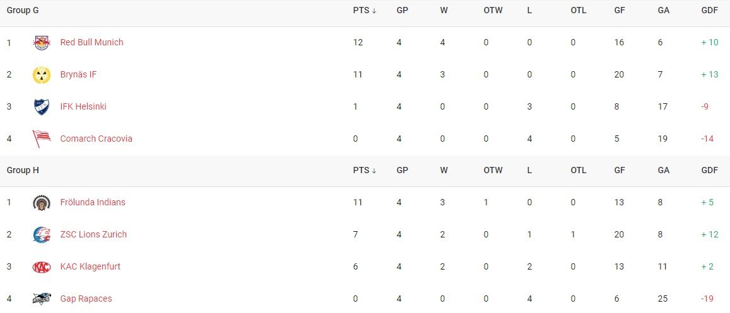Screen dimensions: 730x313
Task: Click the Brynäs IF yellow crest logo
Action: (x=42, y=75)
